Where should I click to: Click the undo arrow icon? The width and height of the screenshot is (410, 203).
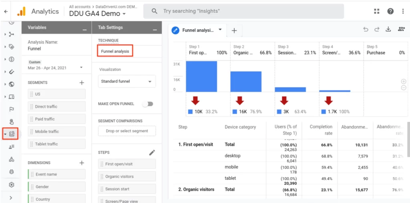(366, 30)
